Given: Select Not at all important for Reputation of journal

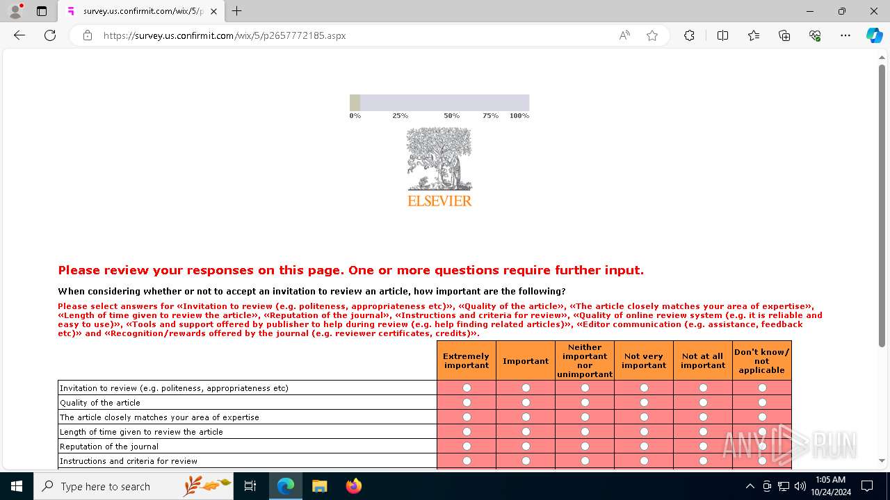Looking at the screenshot, I should [x=703, y=447].
